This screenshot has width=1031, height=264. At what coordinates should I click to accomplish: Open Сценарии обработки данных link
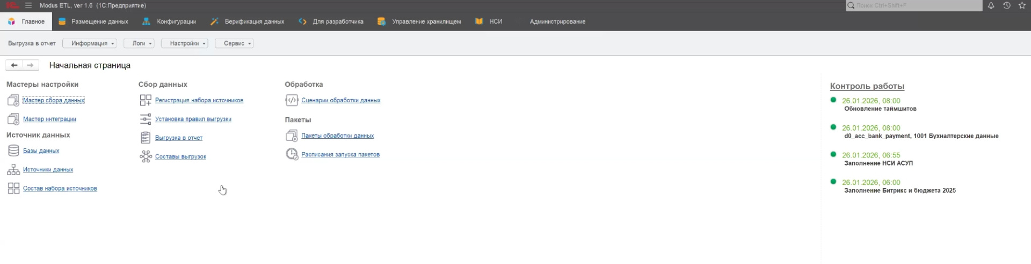point(341,100)
